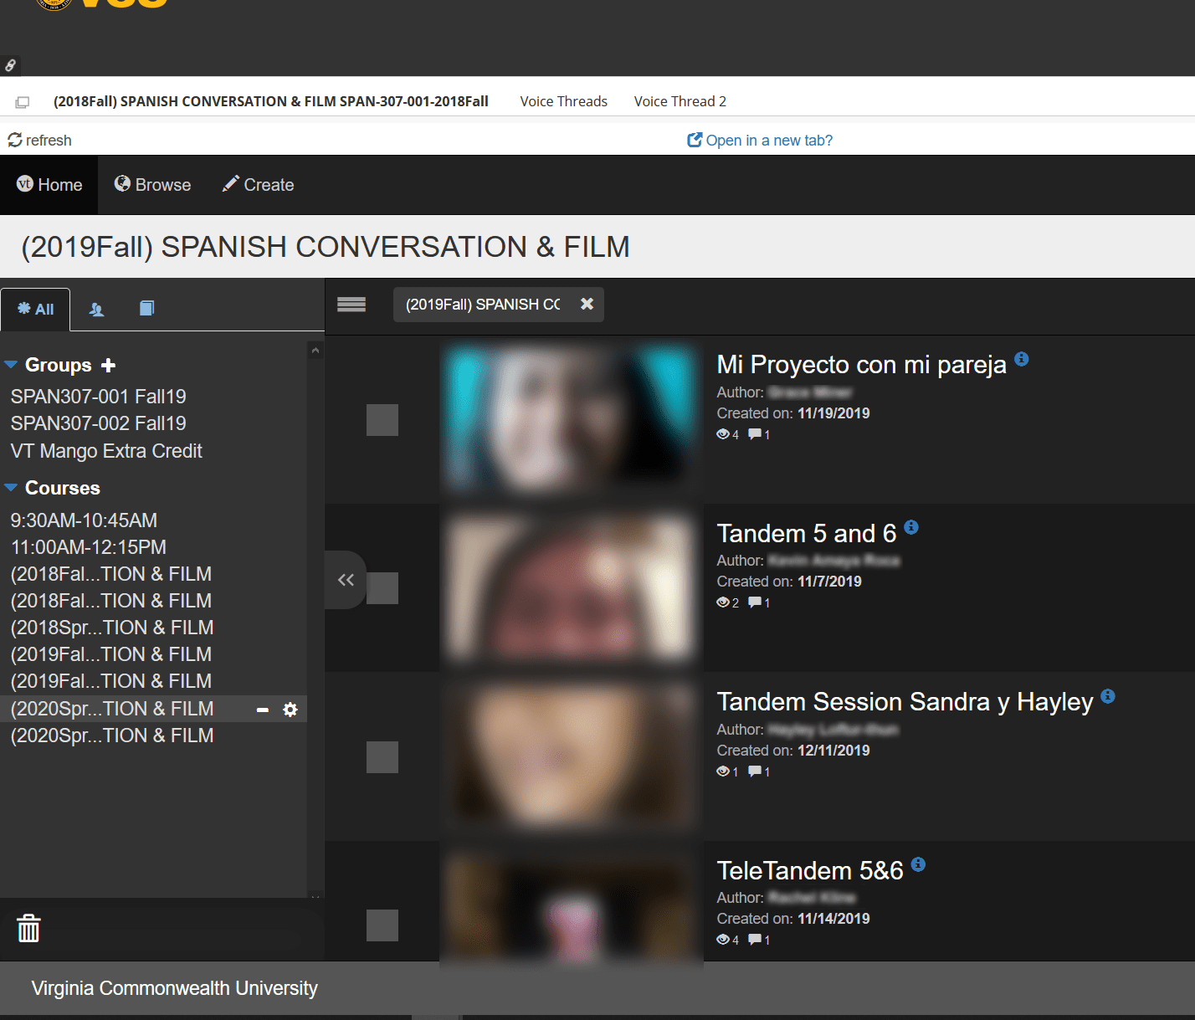1195x1020 pixels.
Task: Check the box for Tandem Session Sandra y Hayley
Action: point(382,757)
